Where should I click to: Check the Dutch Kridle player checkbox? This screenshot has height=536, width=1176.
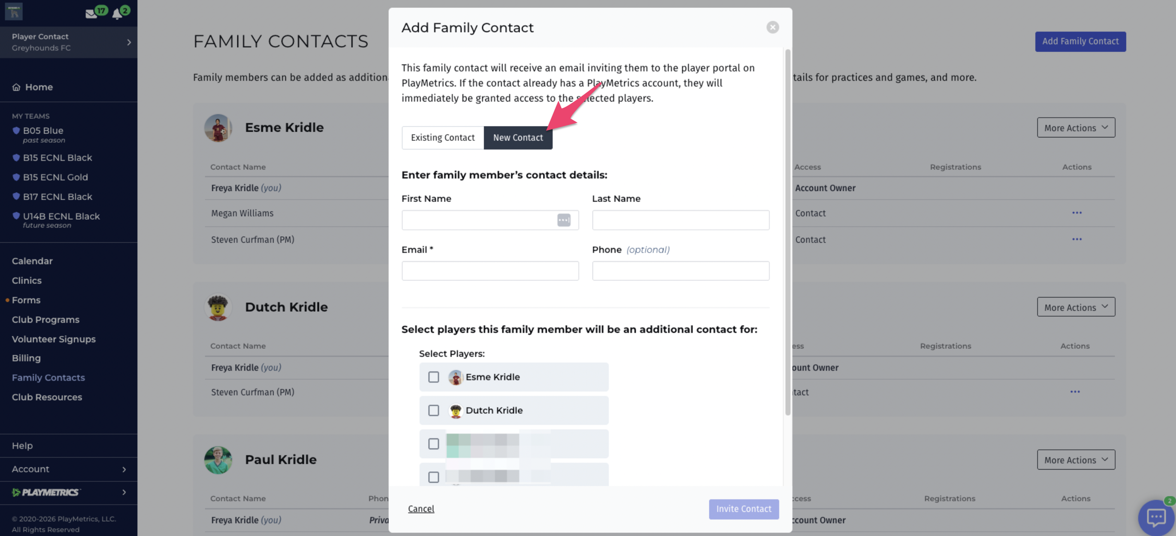click(433, 410)
